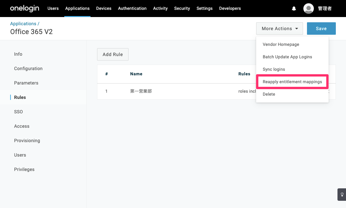Click the lightbulb help widget
This screenshot has width=346, height=208.
click(x=342, y=195)
